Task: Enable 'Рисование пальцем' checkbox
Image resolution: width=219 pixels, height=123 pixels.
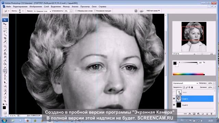Action: tap(95, 11)
